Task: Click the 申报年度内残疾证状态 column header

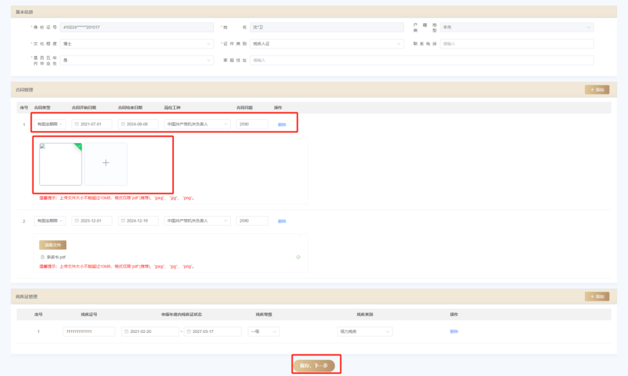Action: [181, 315]
